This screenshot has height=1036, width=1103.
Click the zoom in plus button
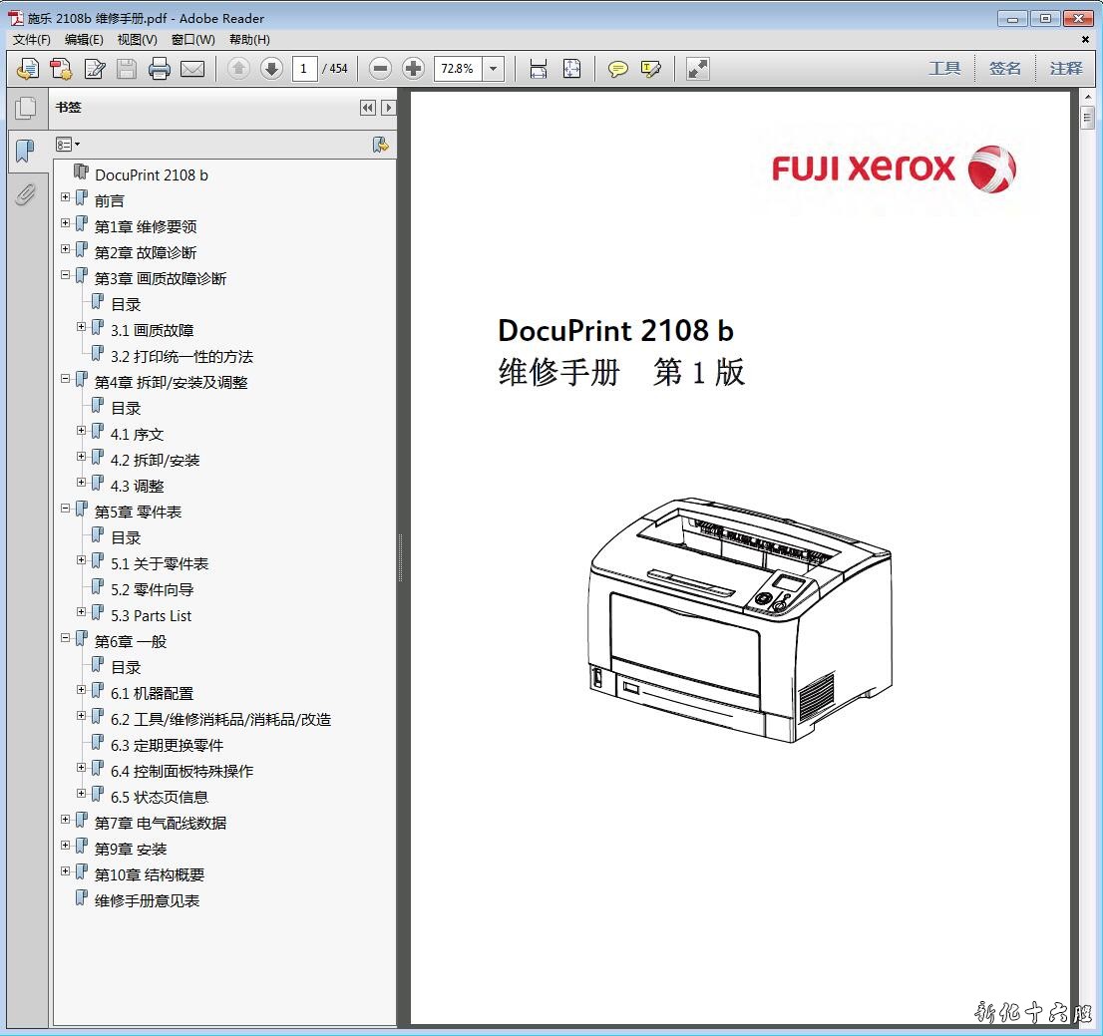click(x=413, y=69)
